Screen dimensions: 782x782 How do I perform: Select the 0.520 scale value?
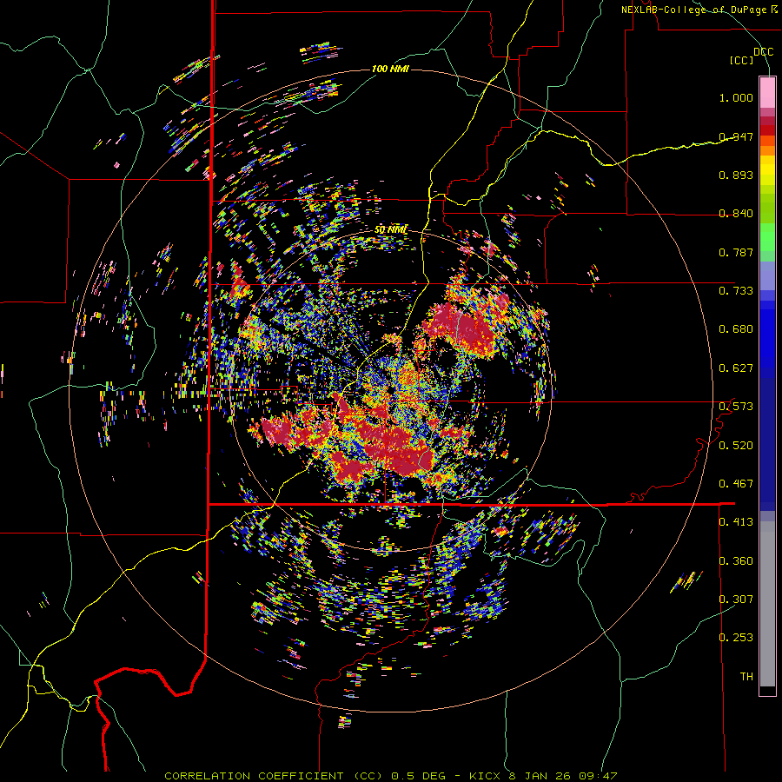pos(736,445)
